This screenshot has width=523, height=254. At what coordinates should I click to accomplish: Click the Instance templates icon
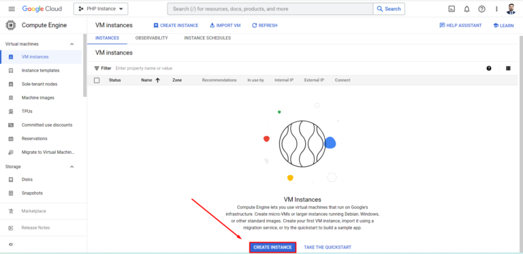pyautogui.click(x=11, y=71)
